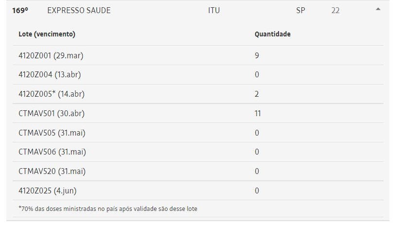The height and width of the screenshot is (226, 401).
Task: Click the ITU city cell
Action: pos(214,11)
